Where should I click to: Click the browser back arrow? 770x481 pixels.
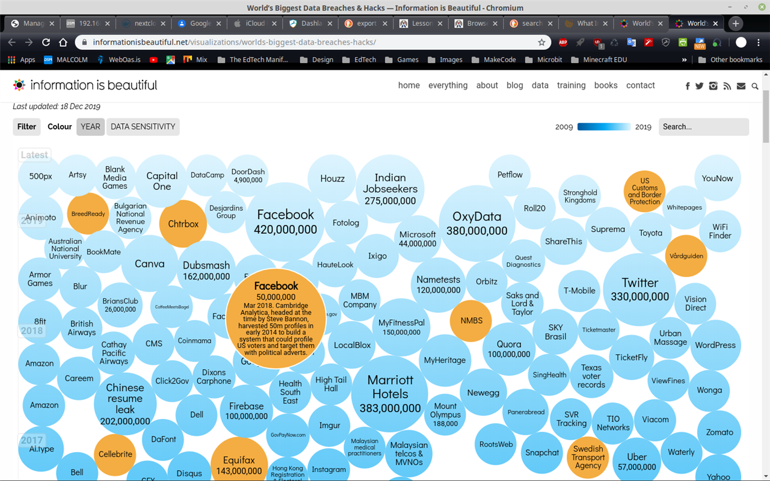(x=11, y=43)
